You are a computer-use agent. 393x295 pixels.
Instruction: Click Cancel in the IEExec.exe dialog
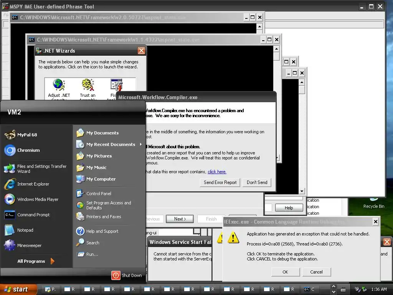[x=316, y=272]
